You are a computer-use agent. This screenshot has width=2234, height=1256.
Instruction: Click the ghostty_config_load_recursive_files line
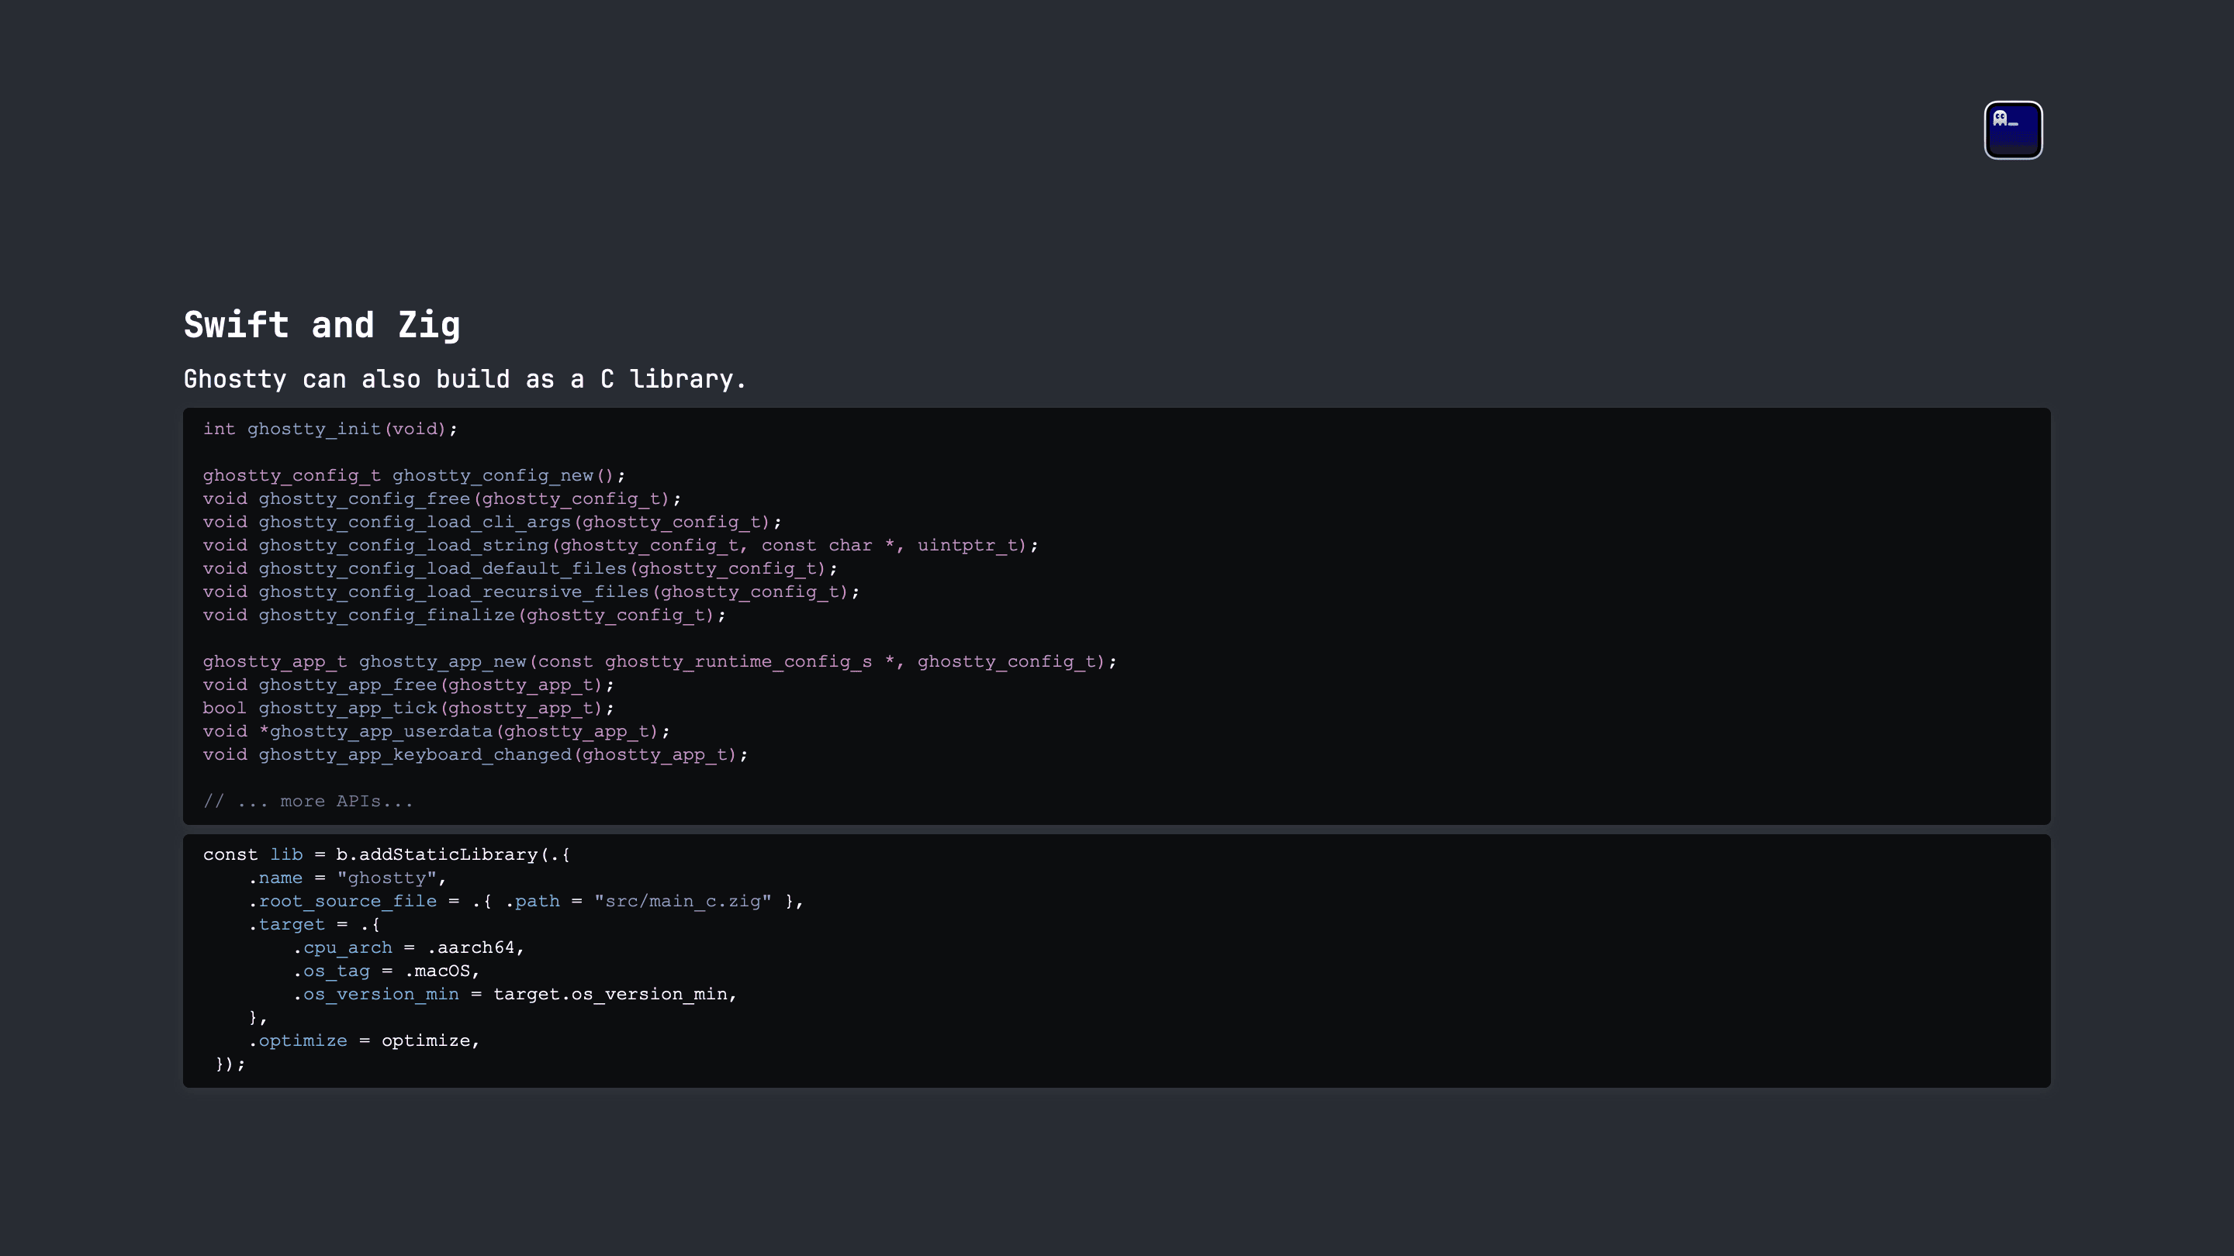(x=531, y=593)
